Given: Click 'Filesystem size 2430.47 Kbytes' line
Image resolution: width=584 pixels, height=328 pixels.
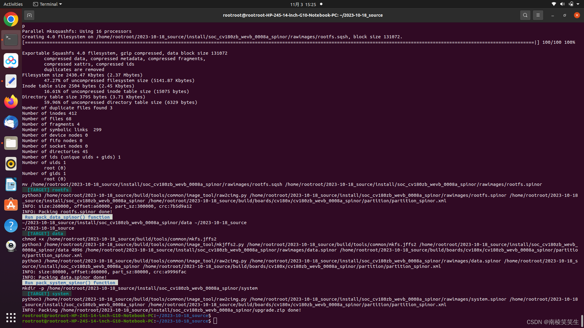Looking at the screenshot, I should click(x=82, y=75).
